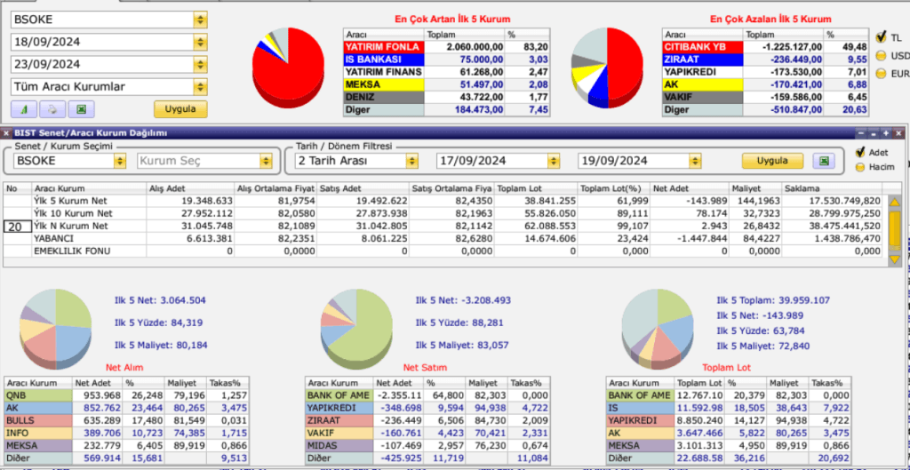
Task: Sort by Aracı Kurum column in main table
Action: coord(89,188)
